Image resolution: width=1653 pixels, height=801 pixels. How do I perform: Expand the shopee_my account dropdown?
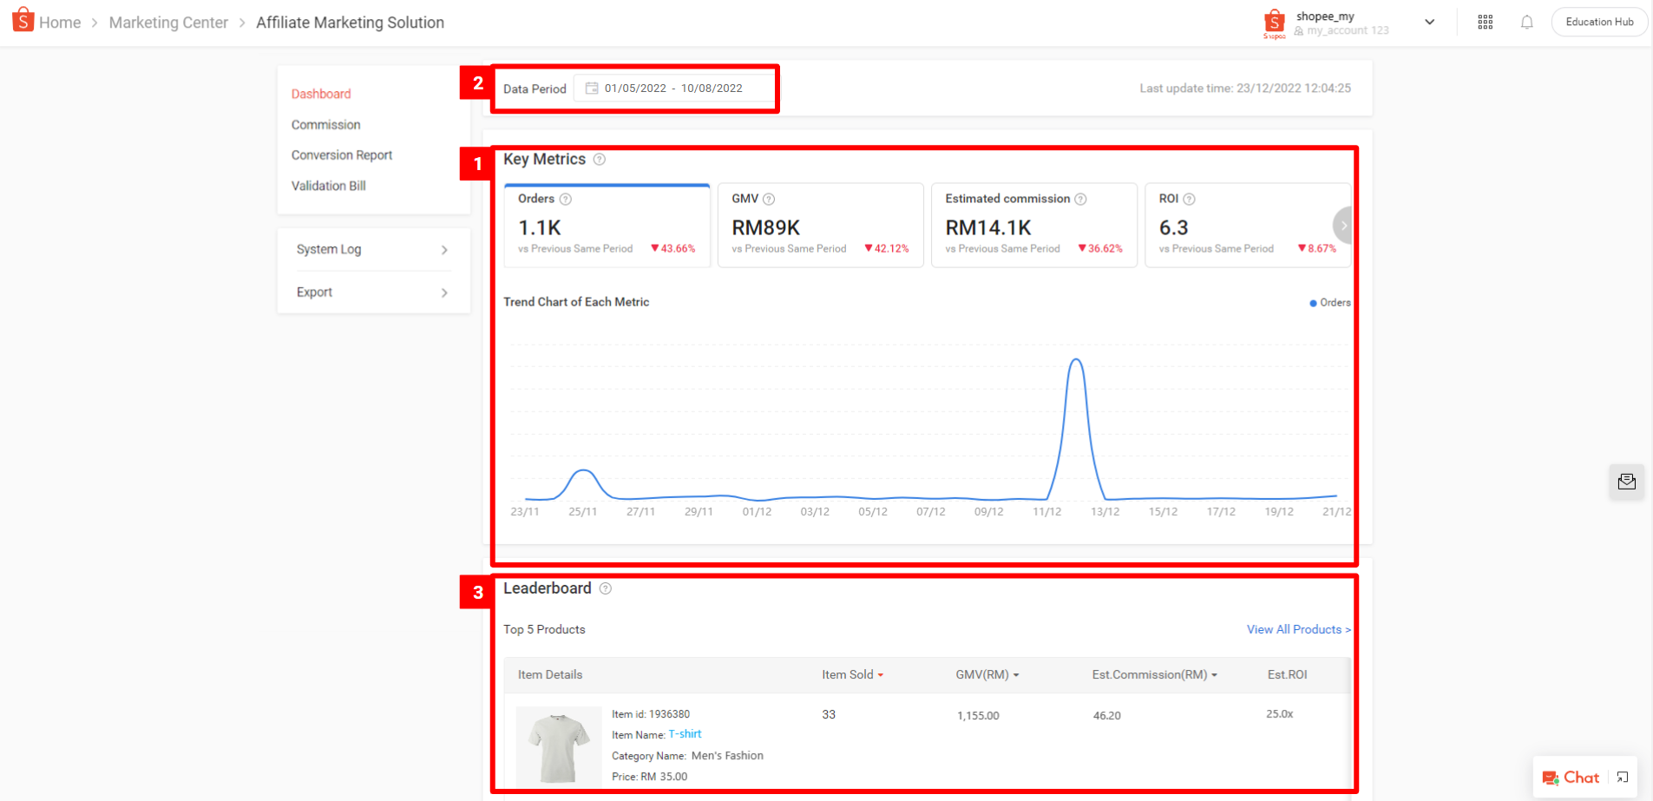(1429, 22)
